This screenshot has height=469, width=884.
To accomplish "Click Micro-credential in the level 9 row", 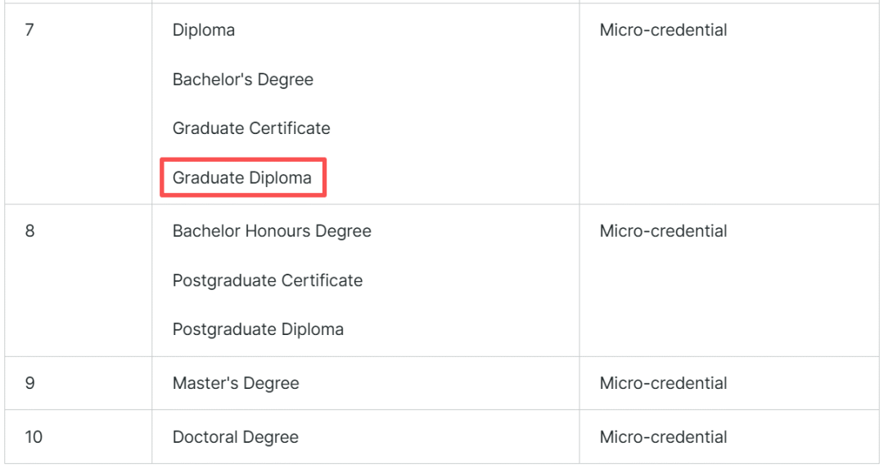I will point(663,383).
